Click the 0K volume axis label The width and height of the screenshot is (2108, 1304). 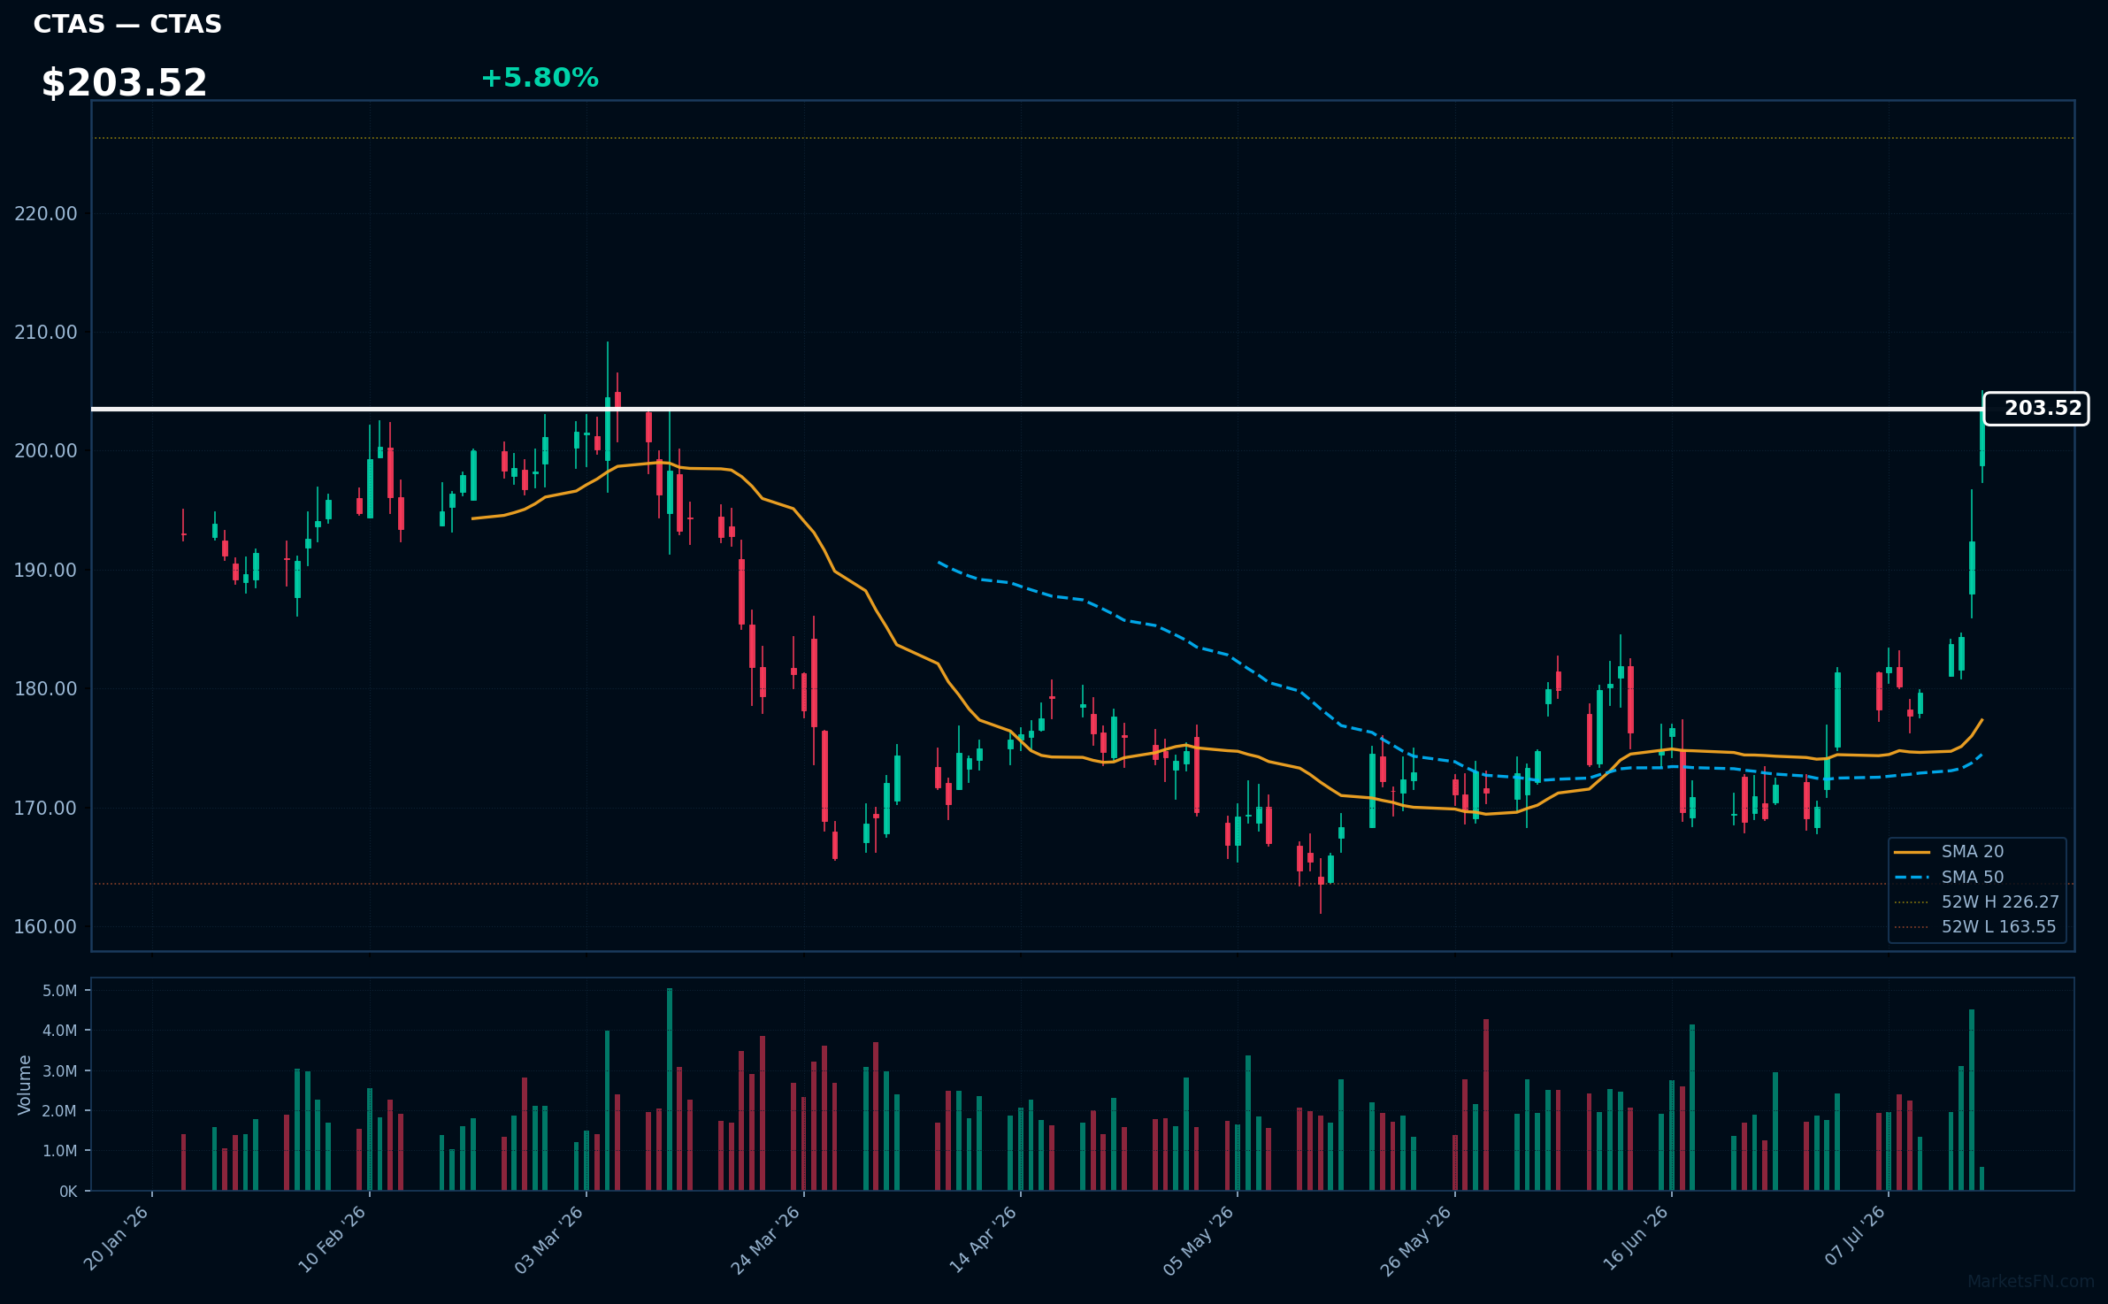click(x=68, y=1191)
